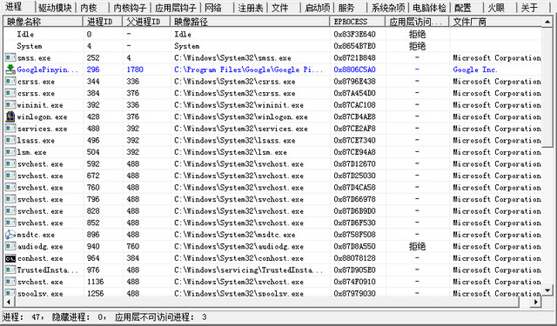Click icon of svchost.exe with PID 852
This screenshot has width=557, height=326.
click(x=10, y=223)
